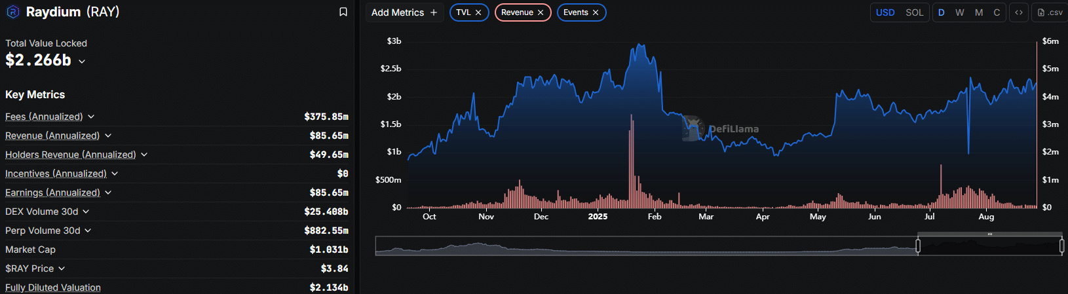Click the plus icon on Add Metrics

click(434, 12)
